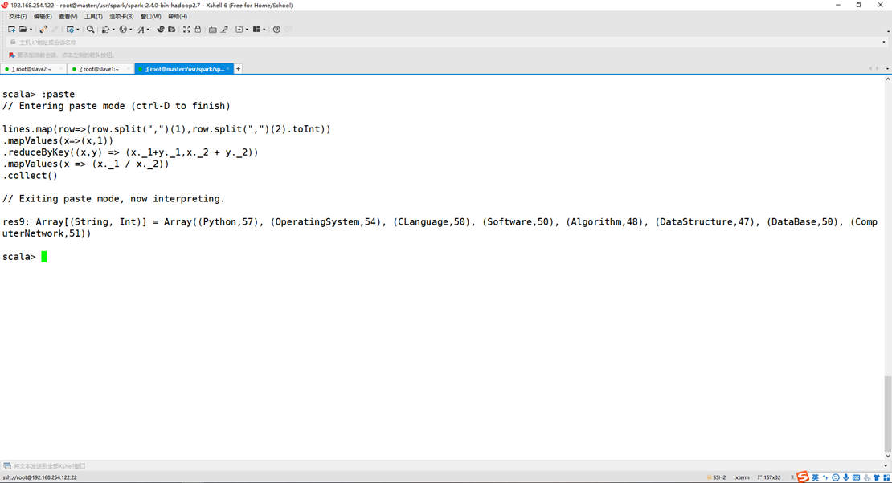Open the 查看(V) menu

click(68, 17)
